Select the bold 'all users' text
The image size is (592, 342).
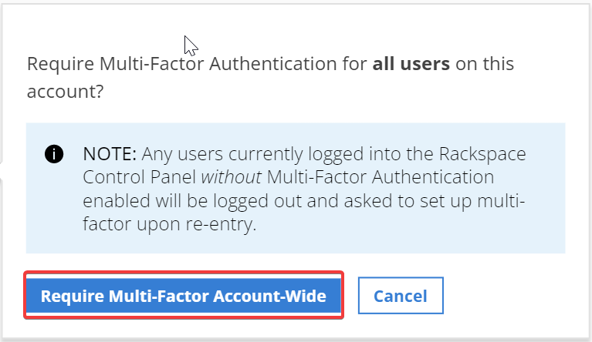click(x=411, y=64)
